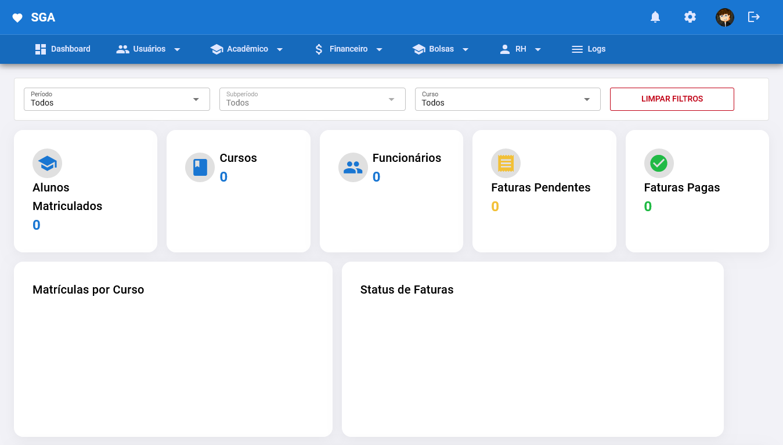The height and width of the screenshot is (445, 783).
Task: Click the heart logo beside SGA
Action: tap(17, 18)
